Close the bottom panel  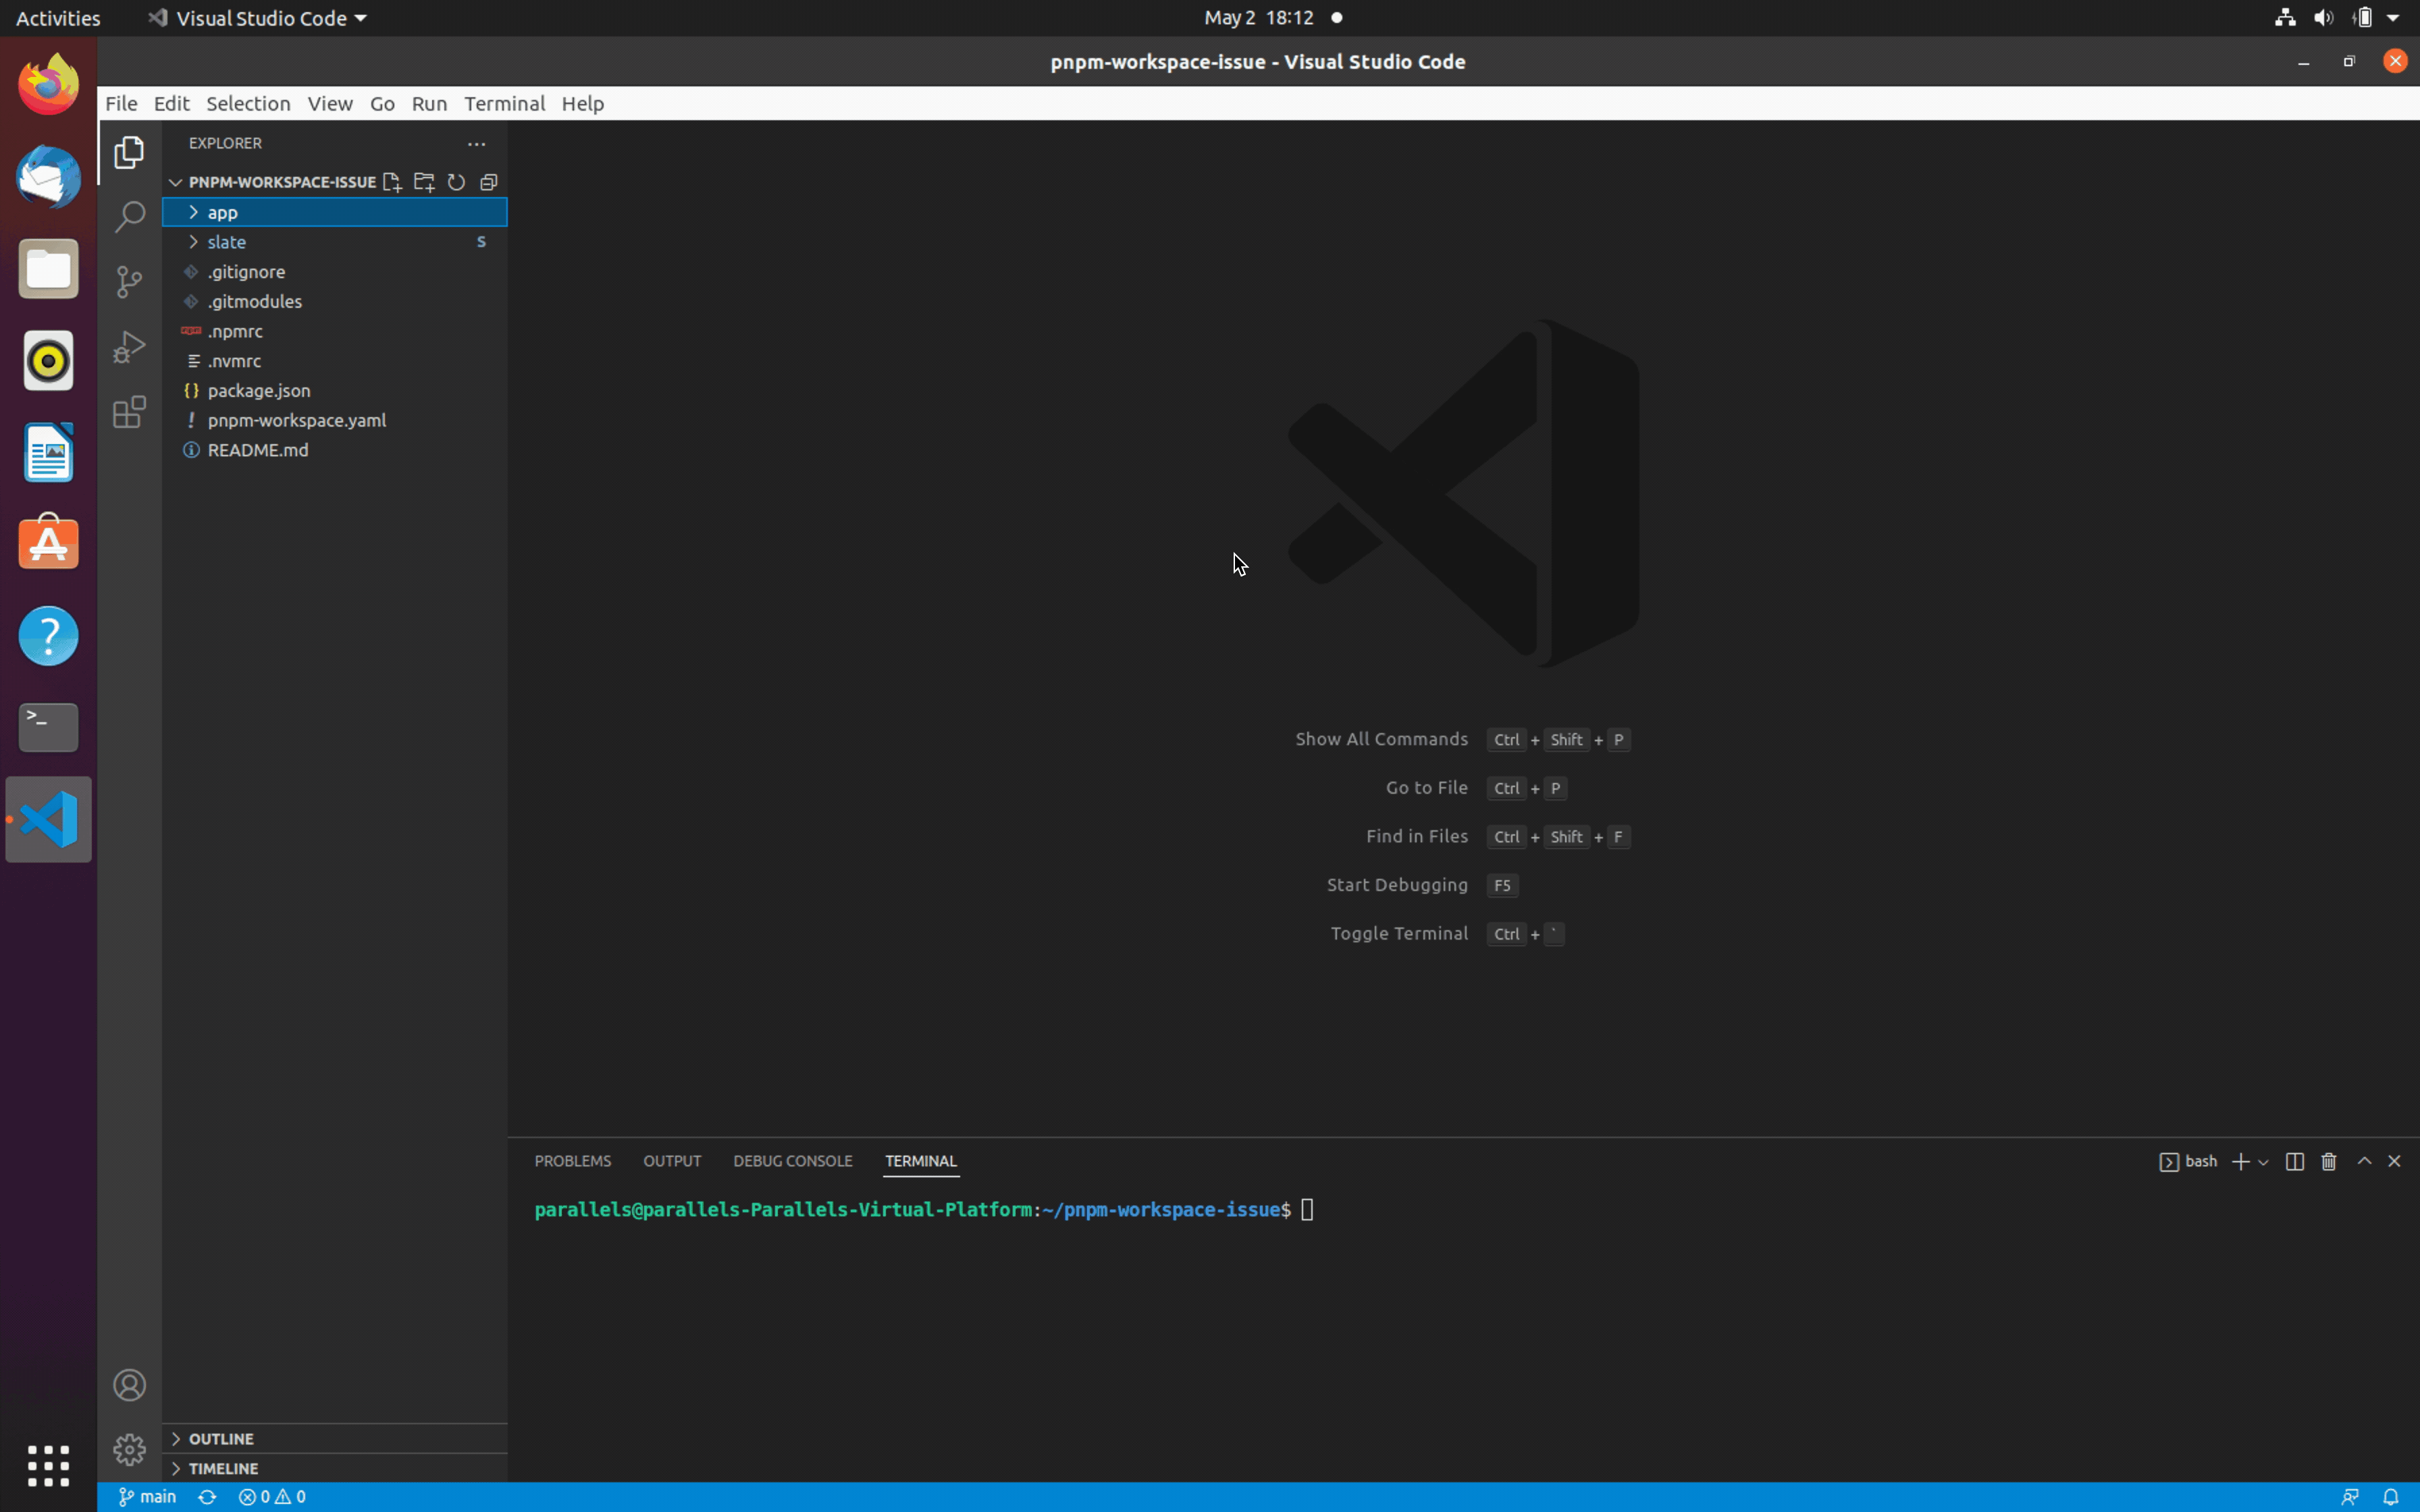click(x=2394, y=1161)
